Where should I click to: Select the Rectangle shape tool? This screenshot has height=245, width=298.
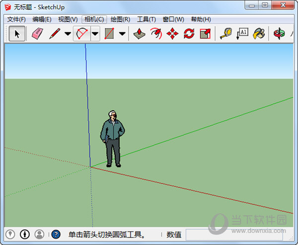pyautogui.click(x=109, y=34)
